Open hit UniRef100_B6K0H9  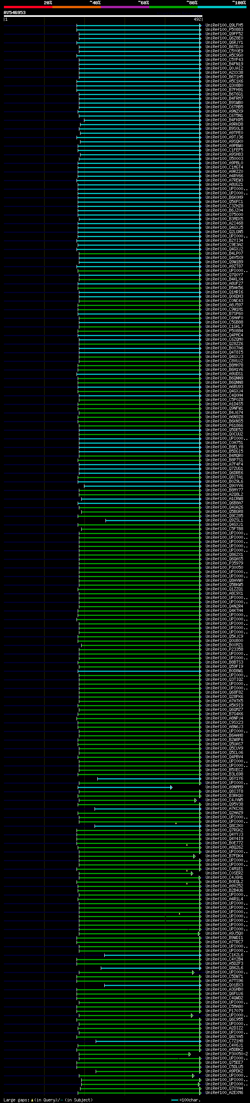click(224, 197)
